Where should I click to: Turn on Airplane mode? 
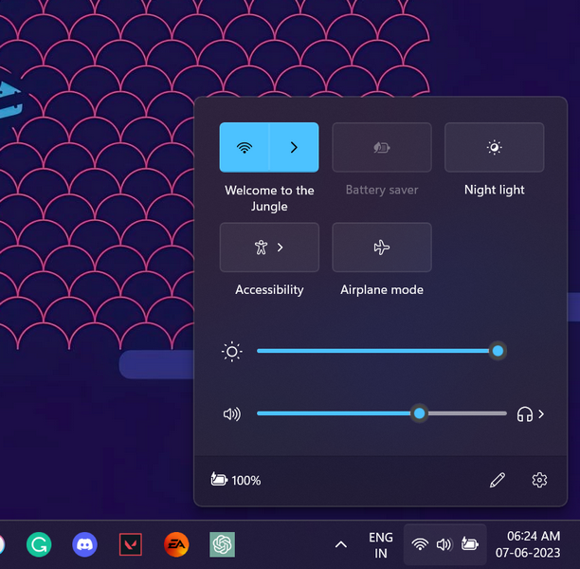[382, 248]
